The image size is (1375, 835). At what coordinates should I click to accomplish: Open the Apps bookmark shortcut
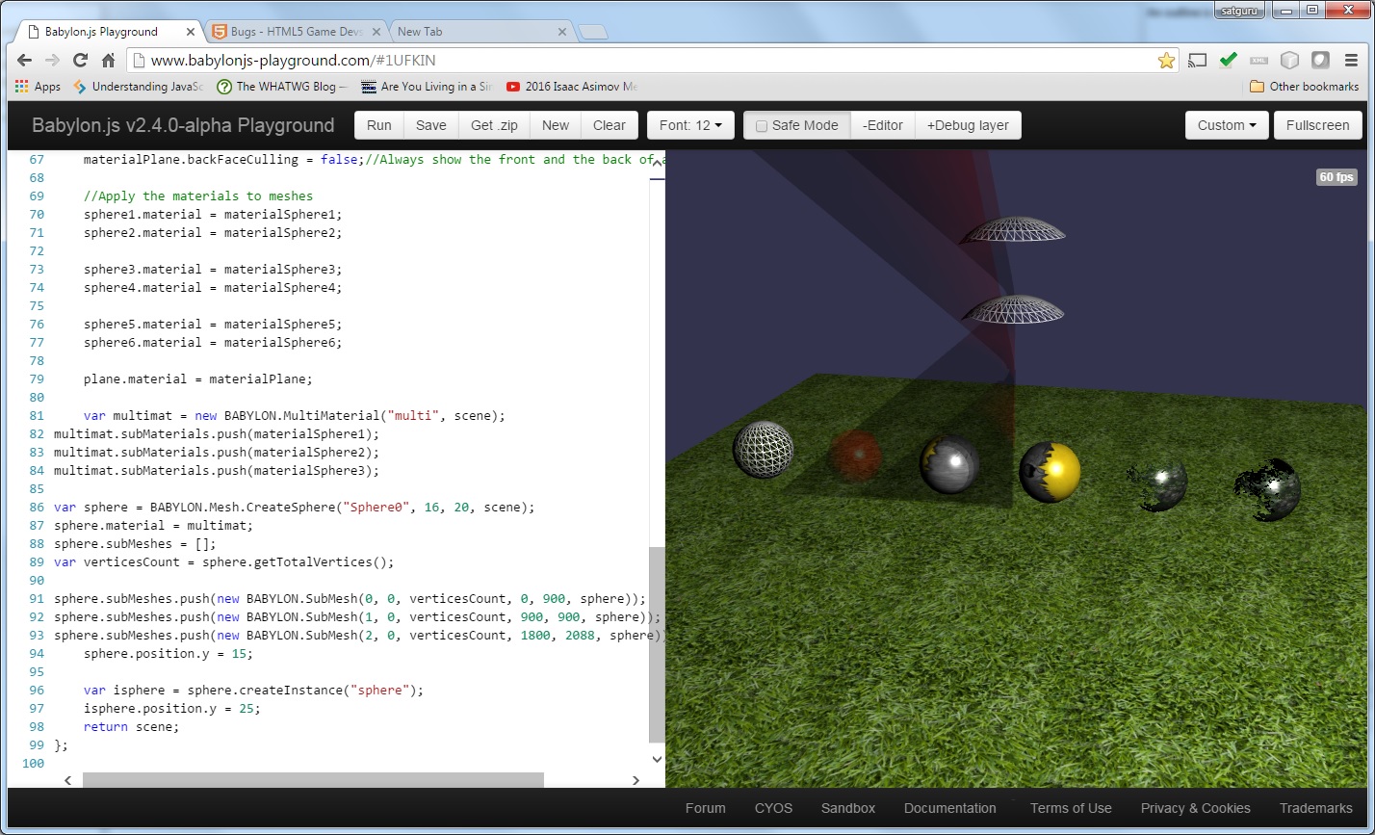[x=38, y=87]
